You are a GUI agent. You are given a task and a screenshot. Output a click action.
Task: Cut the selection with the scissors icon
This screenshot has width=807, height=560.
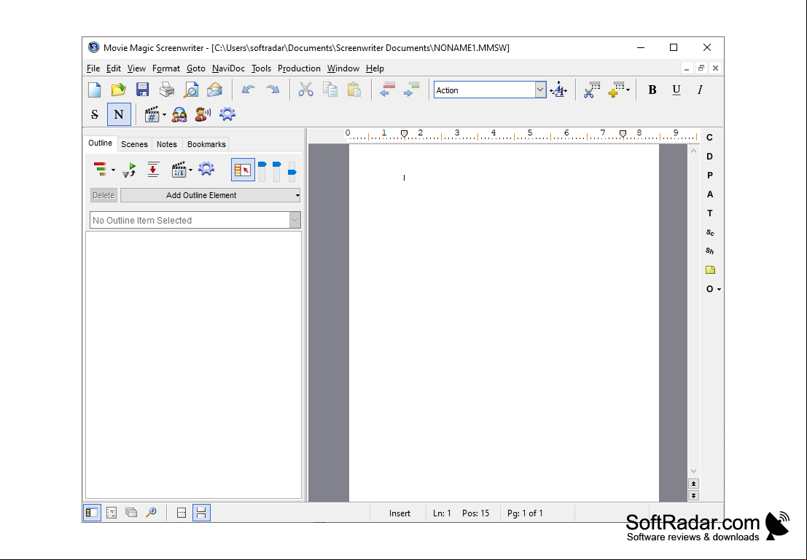click(305, 90)
